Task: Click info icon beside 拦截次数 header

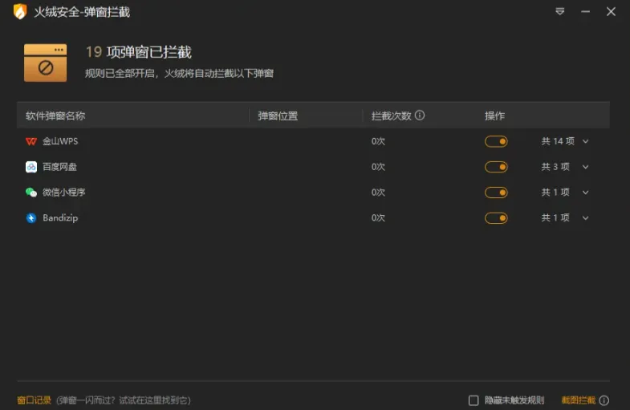Action: pos(420,116)
